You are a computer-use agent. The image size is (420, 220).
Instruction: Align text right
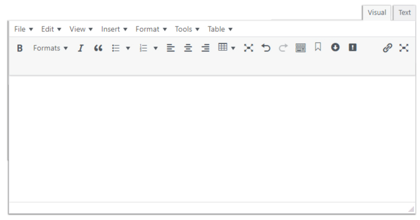(205, 48)
